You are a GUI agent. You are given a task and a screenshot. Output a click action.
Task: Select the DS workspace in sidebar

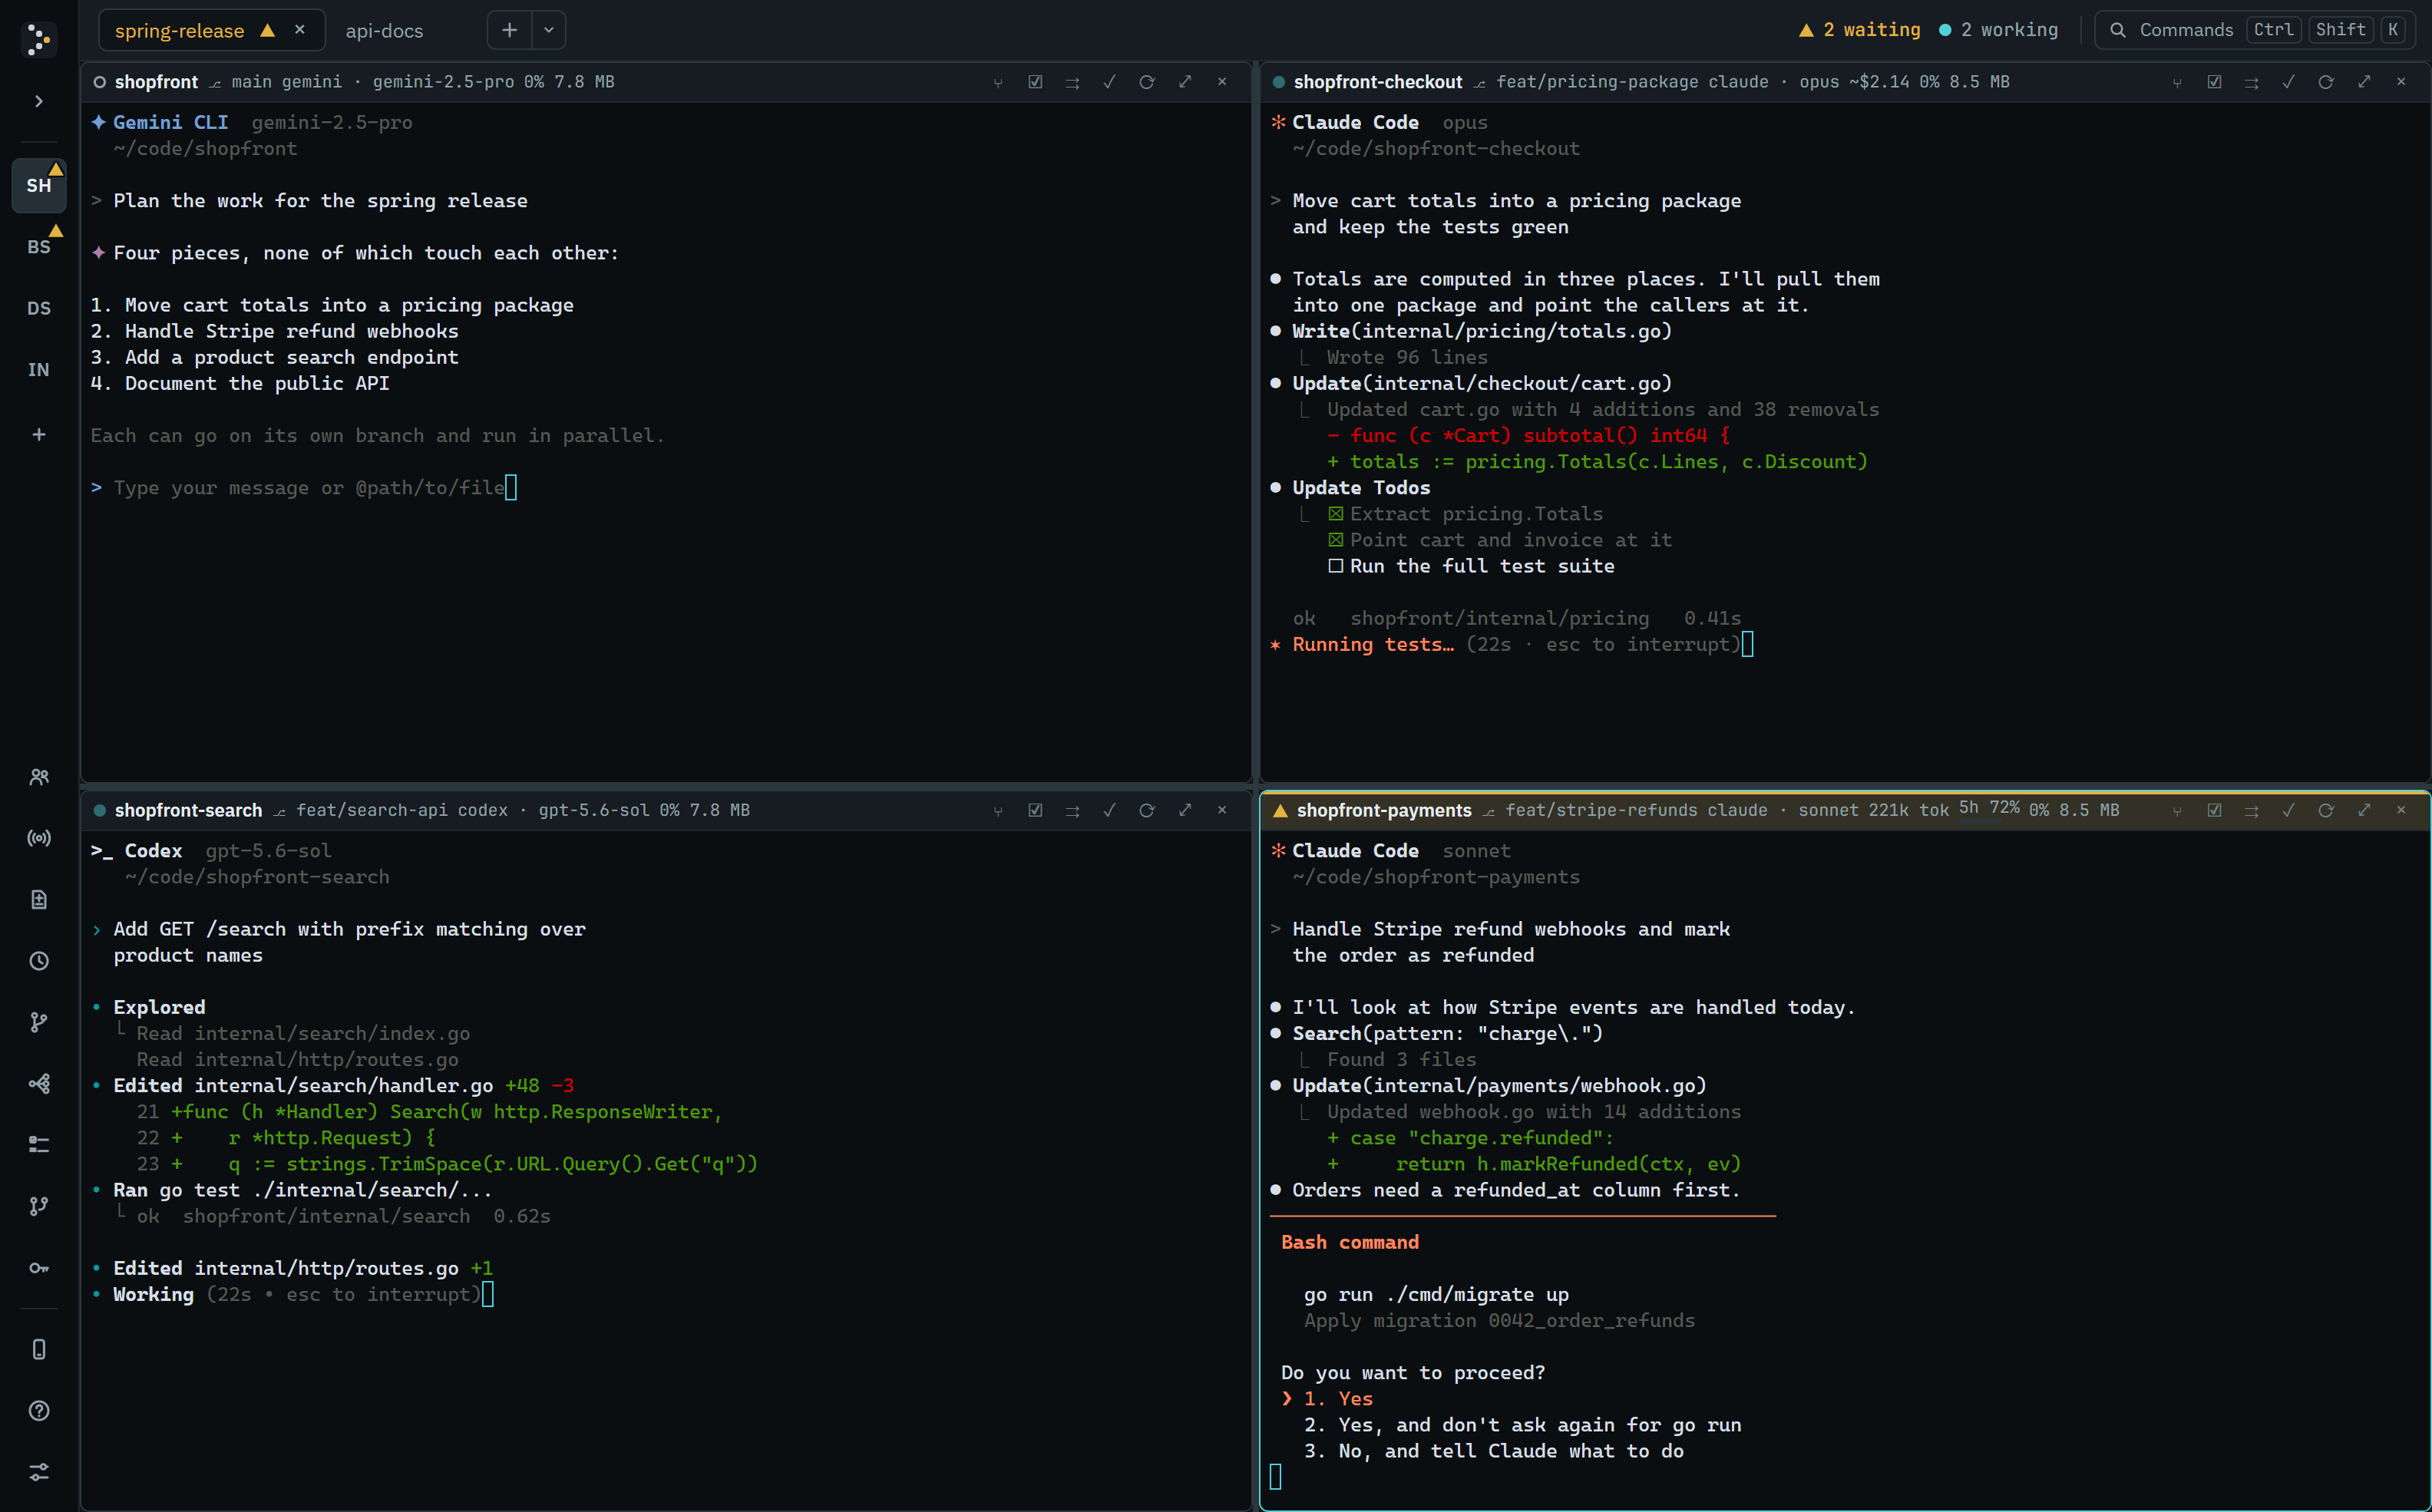click(39, 308)
